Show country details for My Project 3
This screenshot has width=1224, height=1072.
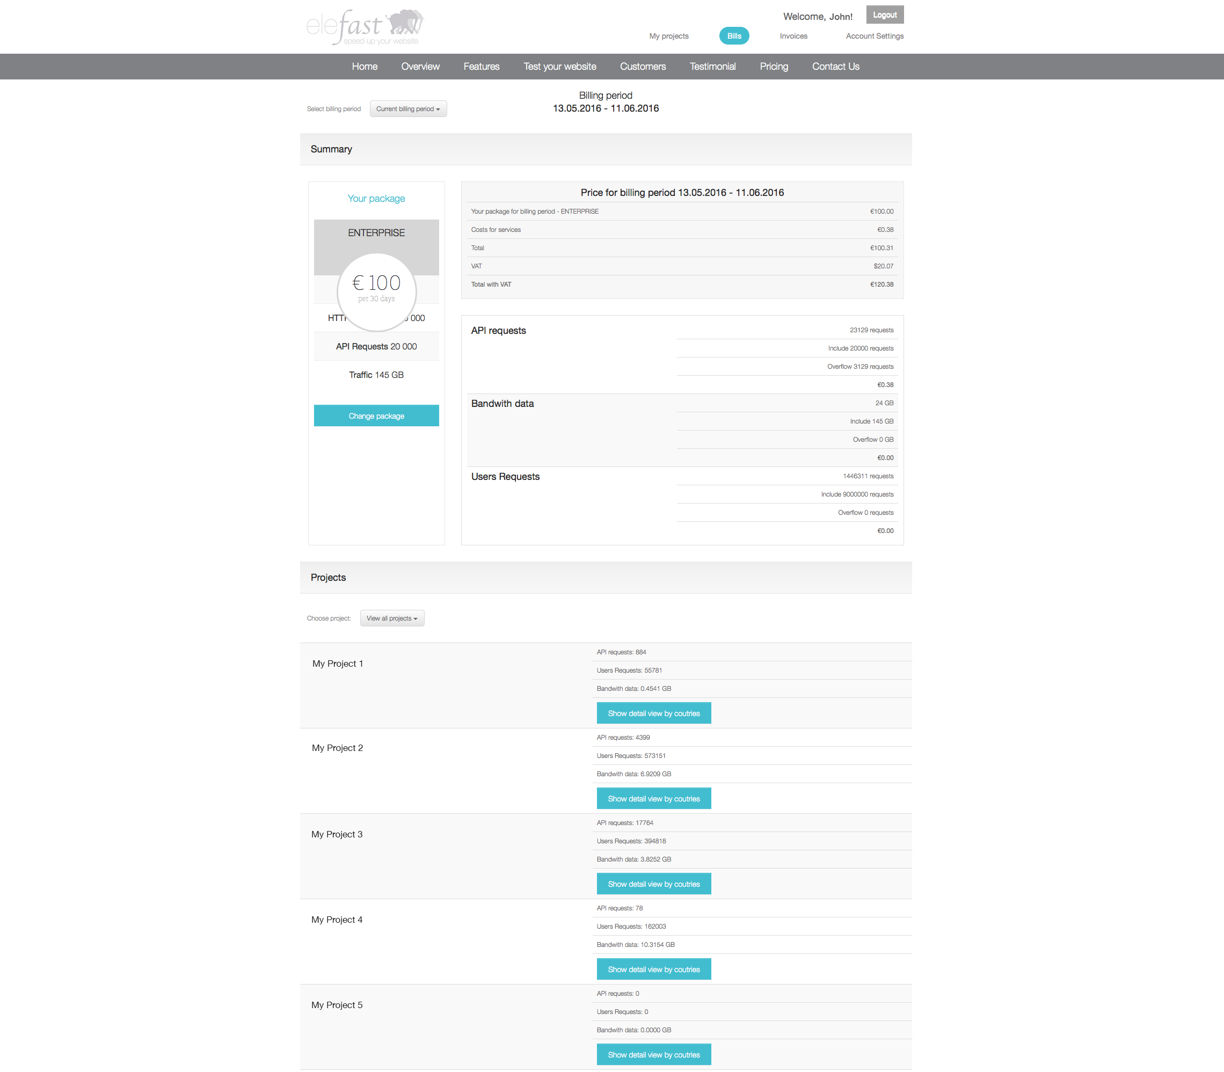653,884
